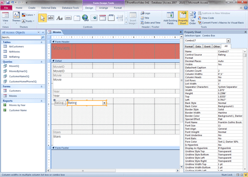Switch to the Arrange tab
Viewport: 248px width, 177px height.
pyautogui.click(x=103, y=8)
